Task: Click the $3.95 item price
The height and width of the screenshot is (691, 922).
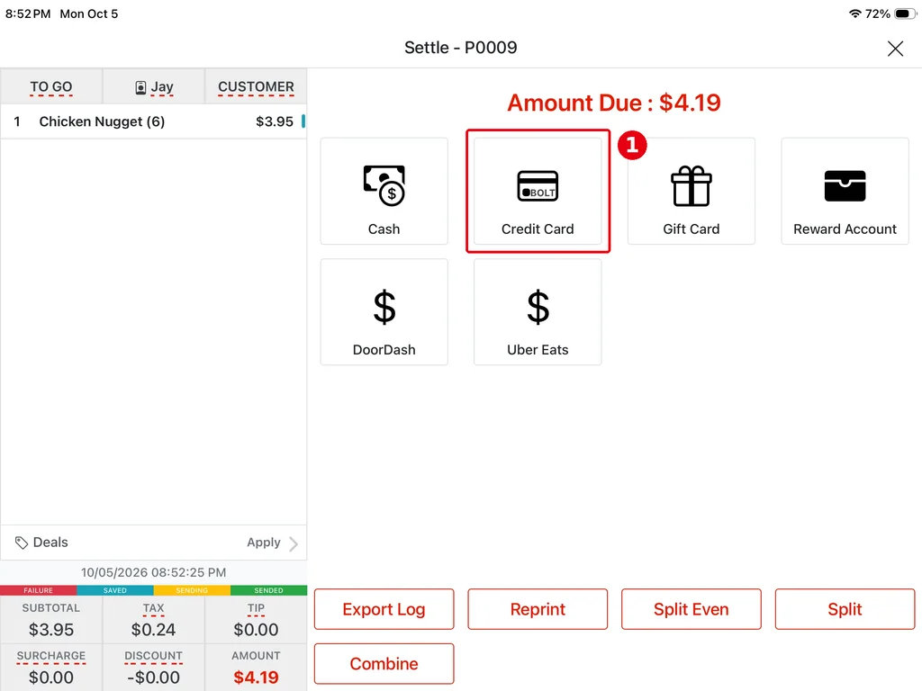Action: 274,121
